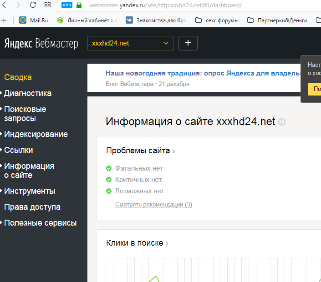Click the browser reload icon
The image size is (321, 282).
pos(33,5)
